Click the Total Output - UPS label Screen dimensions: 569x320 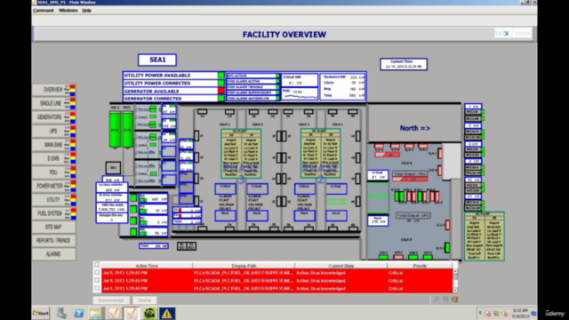413,215
